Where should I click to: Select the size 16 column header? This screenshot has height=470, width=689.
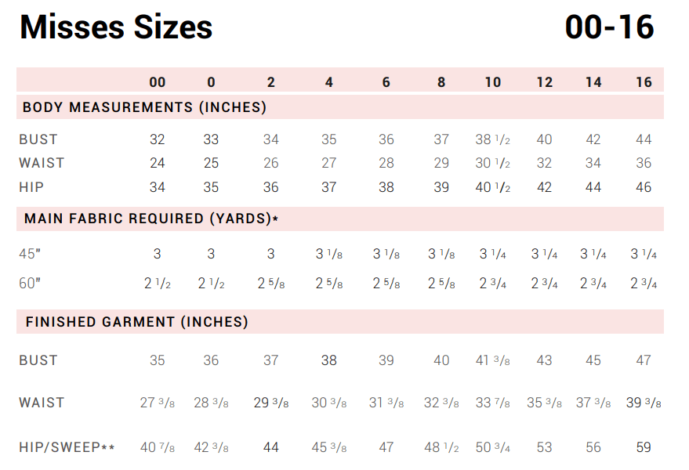tap(644, 82)
